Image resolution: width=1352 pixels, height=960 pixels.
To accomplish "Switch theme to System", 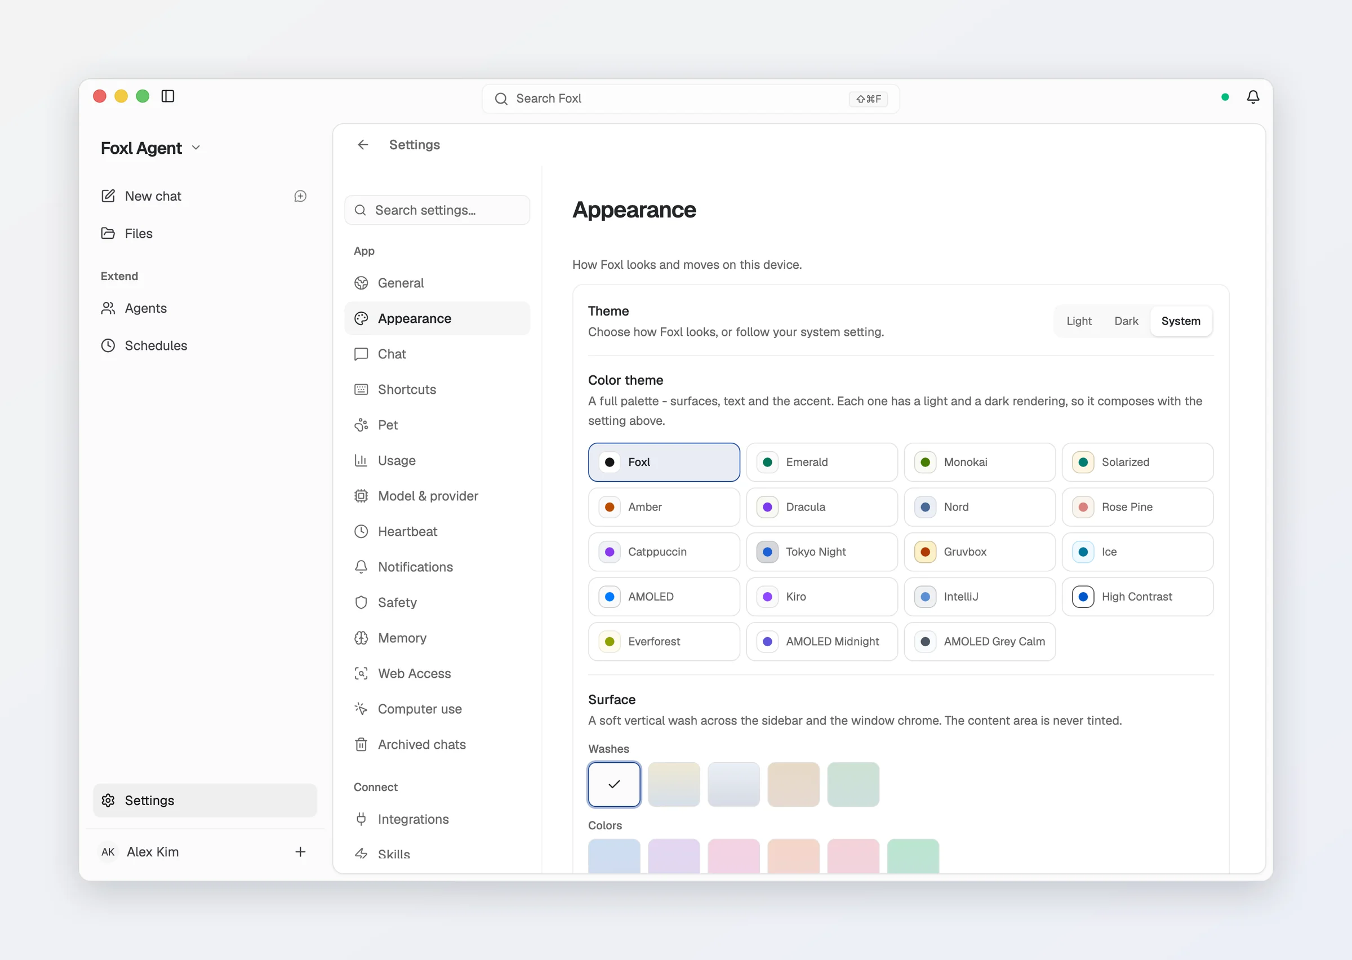I will pos(1181,321).
